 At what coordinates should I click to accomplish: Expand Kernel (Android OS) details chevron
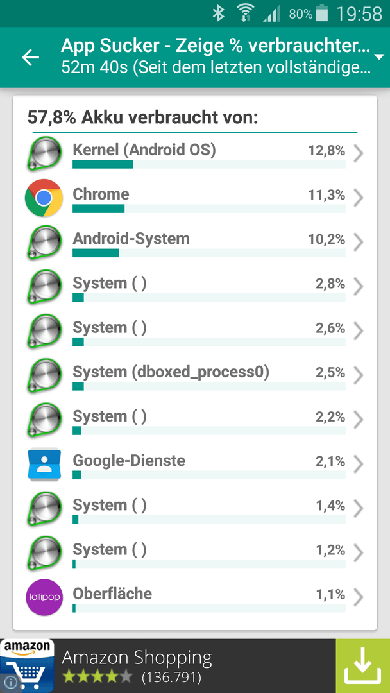point(359,154)
